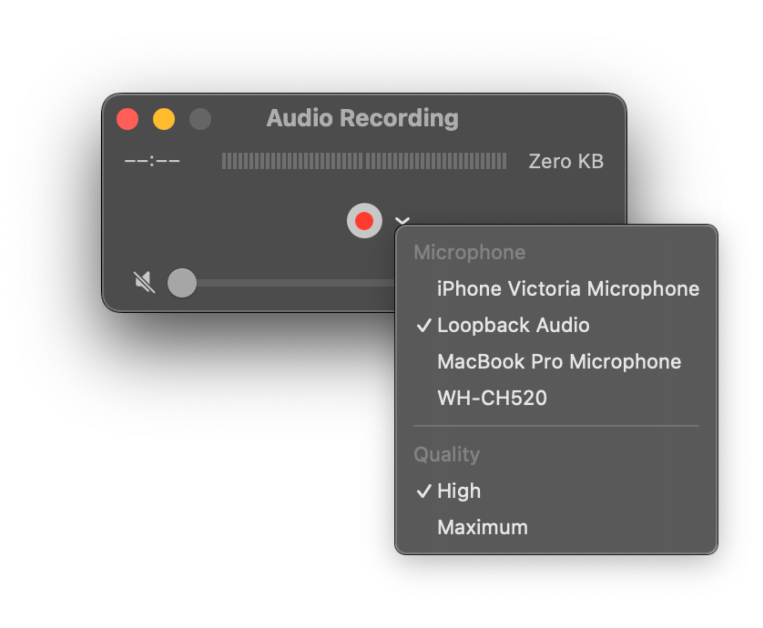Select iPhone Victoria Microphone
763x628 pixels.
[556, 289]
